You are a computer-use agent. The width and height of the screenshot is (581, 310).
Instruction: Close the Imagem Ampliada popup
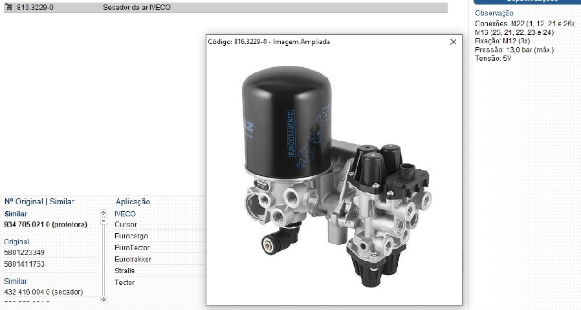[x=453, y=41]
